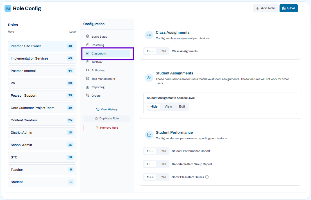
Task: Click the Basic Setup gear icon
Action: click(x=87, y=36)
